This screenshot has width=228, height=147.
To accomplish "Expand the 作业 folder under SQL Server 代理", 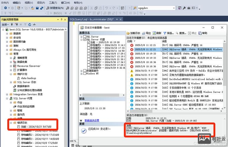I will click(x=11, y=103).
